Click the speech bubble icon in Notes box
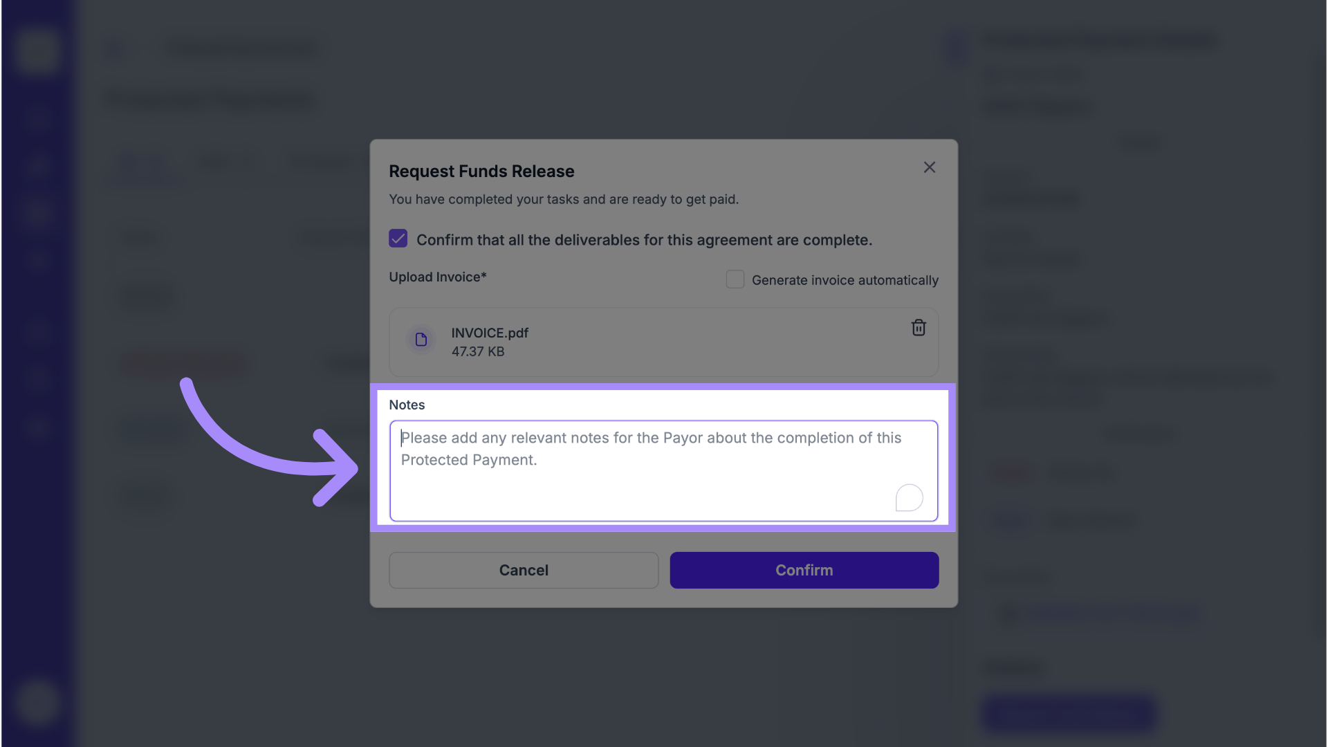1328x747 pixels. click(909, 497)
